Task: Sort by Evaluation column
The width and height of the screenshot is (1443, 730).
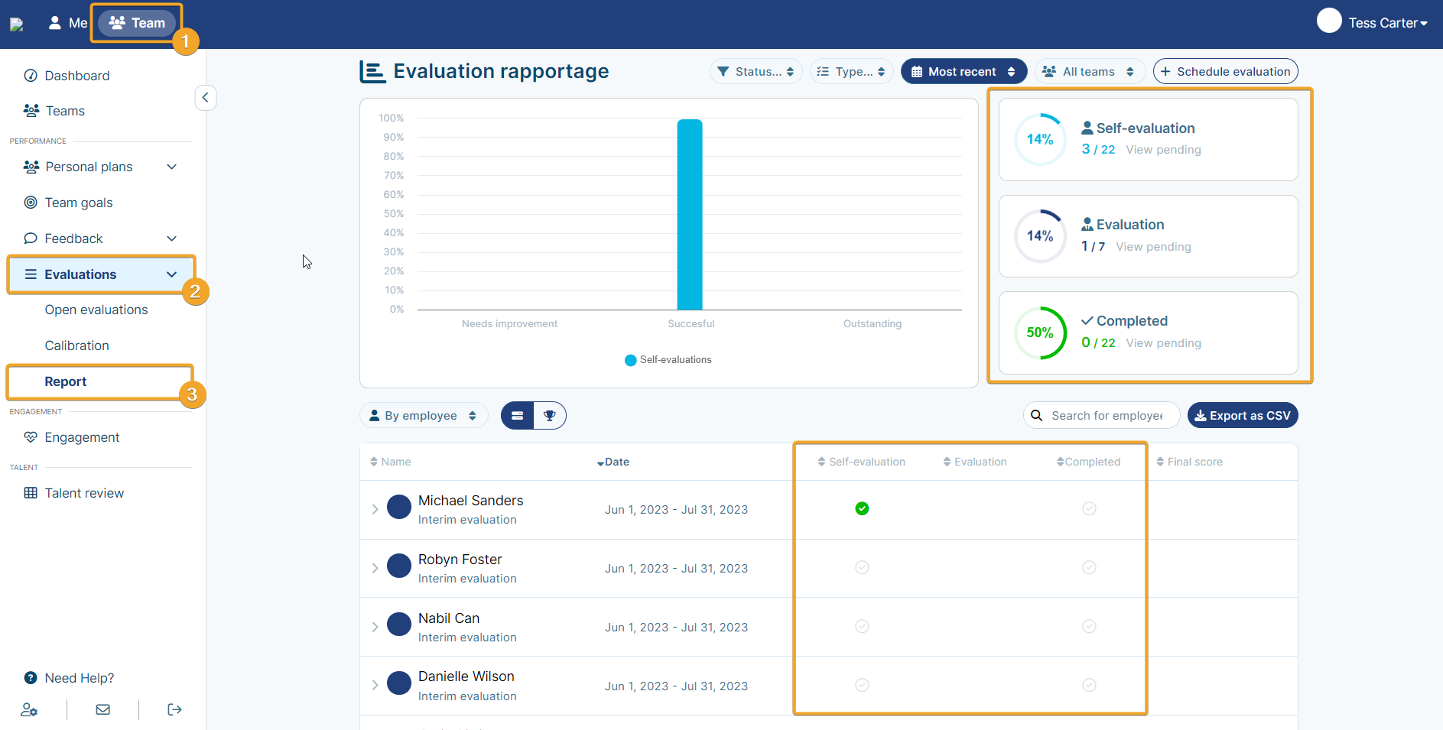Action: (975, 462)
